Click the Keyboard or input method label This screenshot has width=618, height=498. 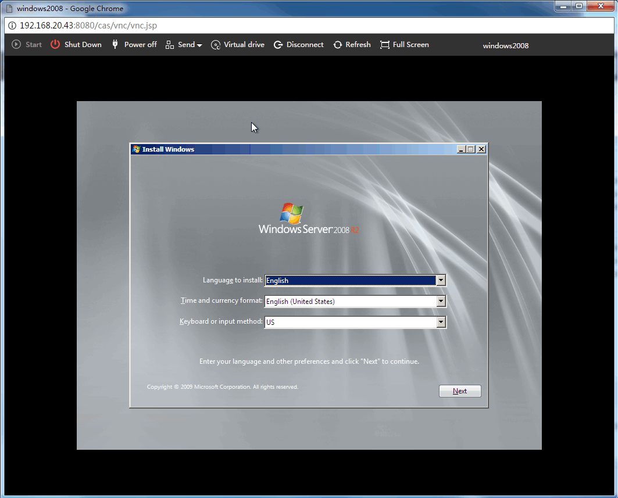[x=221, y=321]
